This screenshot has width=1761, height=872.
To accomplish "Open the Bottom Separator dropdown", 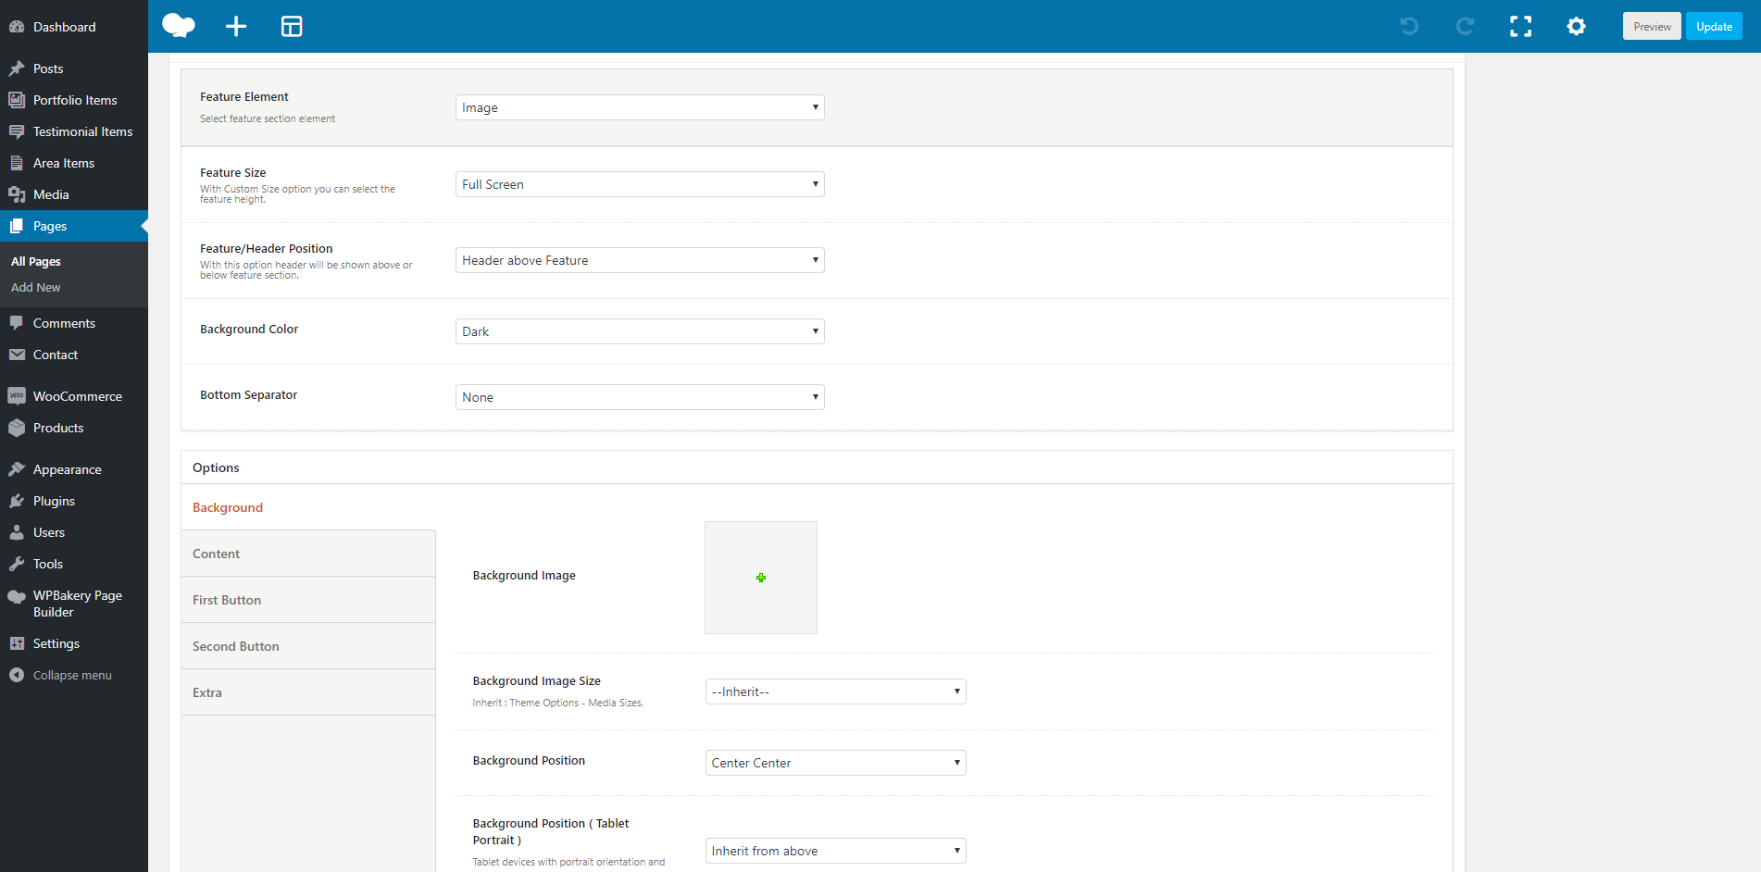I will [x=640, y=397].
